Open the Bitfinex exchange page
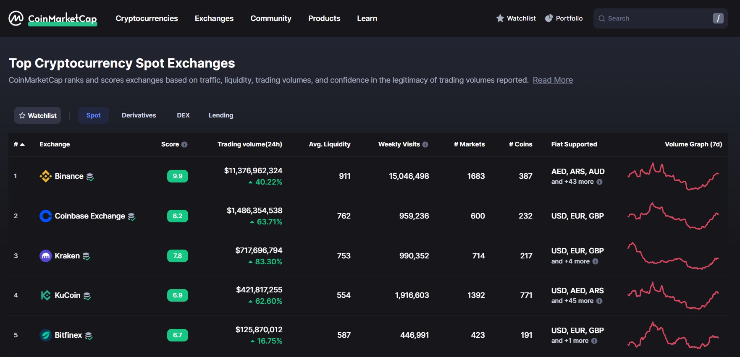 coord(68,335)
